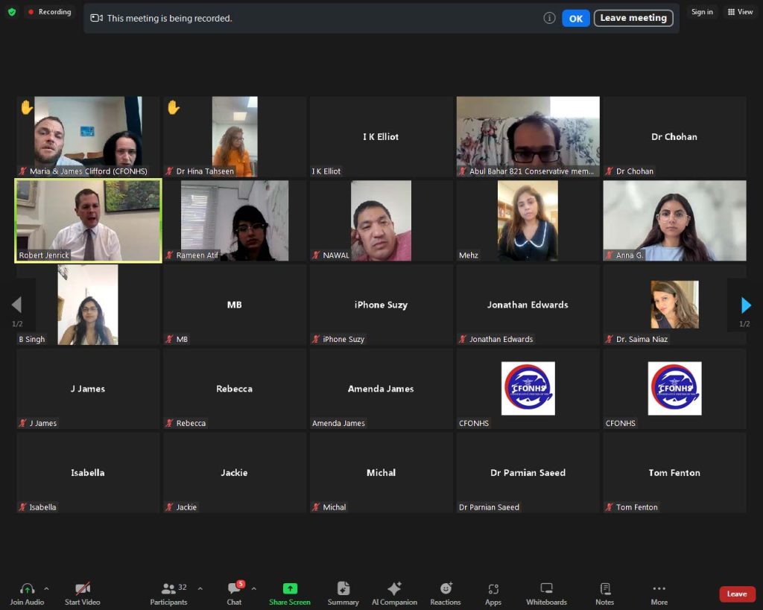Click the recording info icon
The image size is (763, 610).
pos(549,18)
